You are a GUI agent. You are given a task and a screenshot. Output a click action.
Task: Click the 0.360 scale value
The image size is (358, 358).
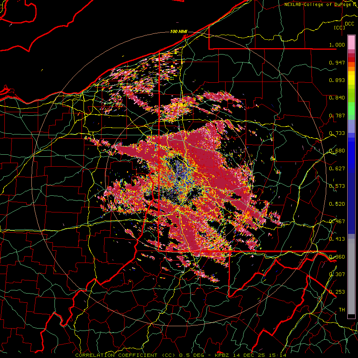pos(337,257)
